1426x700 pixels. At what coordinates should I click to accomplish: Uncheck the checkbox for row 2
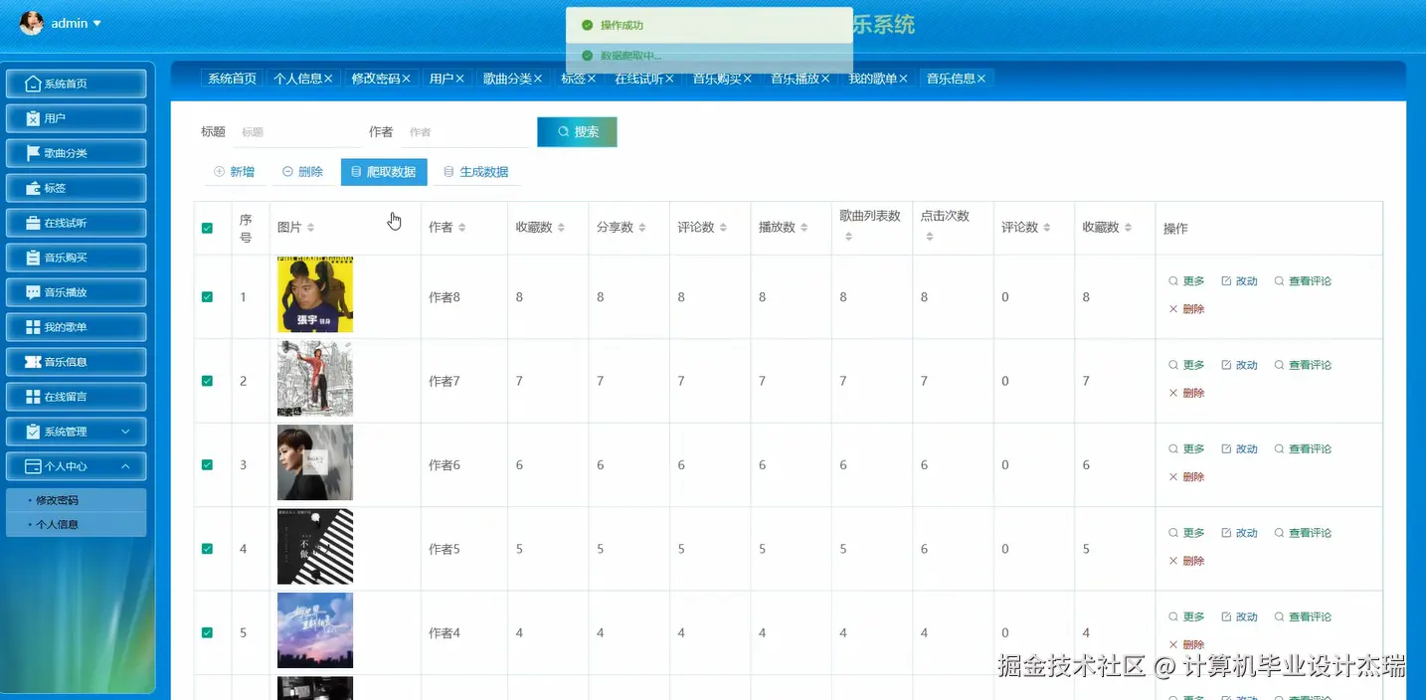coord(207,381)
